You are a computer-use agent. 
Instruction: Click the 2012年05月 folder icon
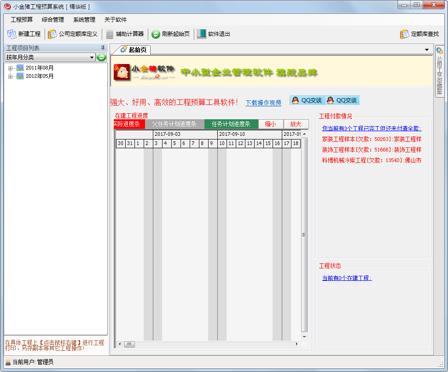[x=20, y=76]
